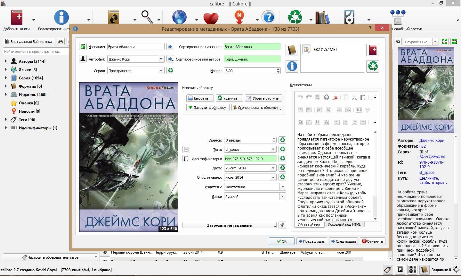Click the comments editor vertical scrollbar
The height and width of the screenshot is (276, 461).
pyautogui.click(x=375, y=175)
